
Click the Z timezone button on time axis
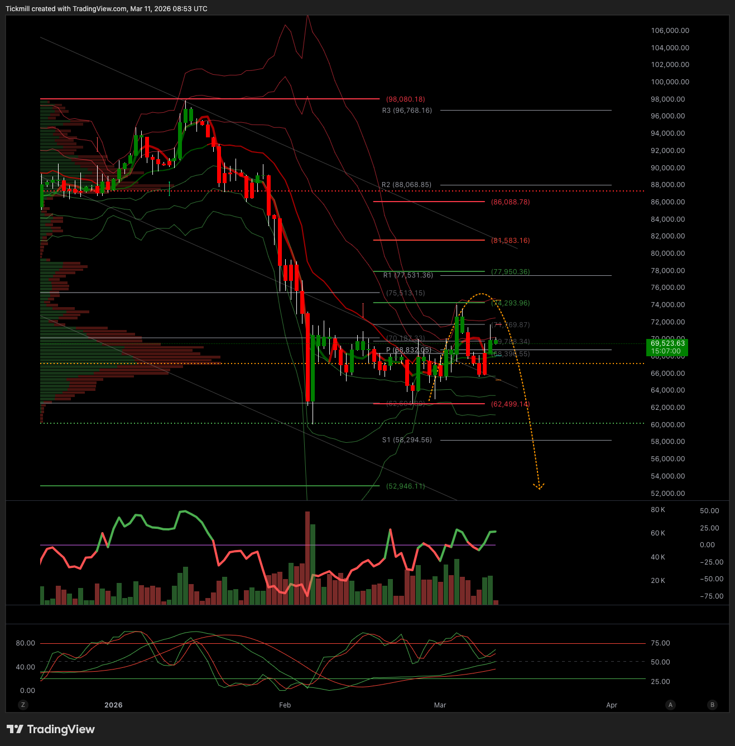pos(23,705)
